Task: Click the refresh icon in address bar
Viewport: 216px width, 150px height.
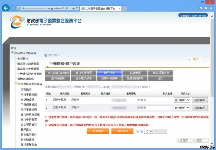Action: click(x=77, y=8)
